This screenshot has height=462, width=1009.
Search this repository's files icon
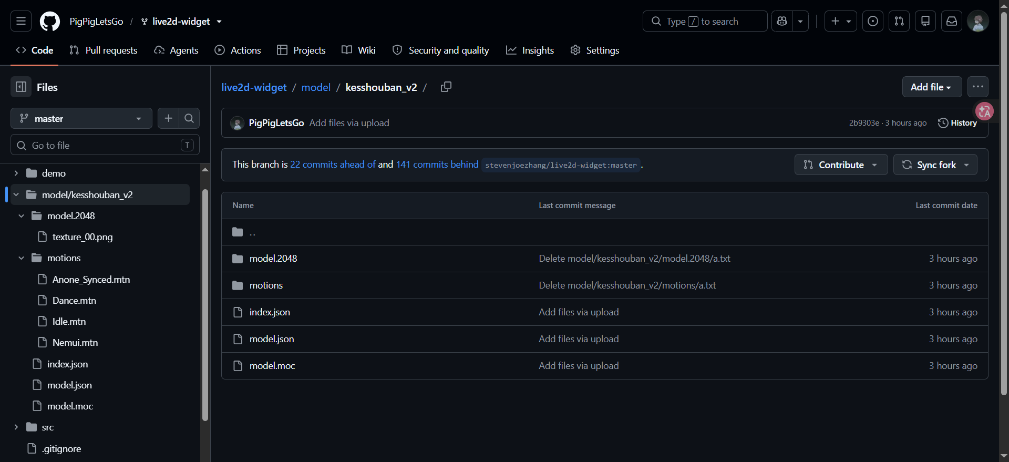coord(189,118)
